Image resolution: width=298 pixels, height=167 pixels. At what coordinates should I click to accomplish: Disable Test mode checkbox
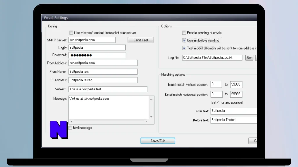click(x=184, y=48)
